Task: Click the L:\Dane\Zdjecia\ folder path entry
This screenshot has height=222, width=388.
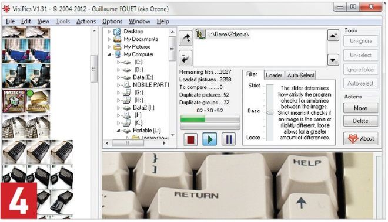Action: click(x=228, y=35)
